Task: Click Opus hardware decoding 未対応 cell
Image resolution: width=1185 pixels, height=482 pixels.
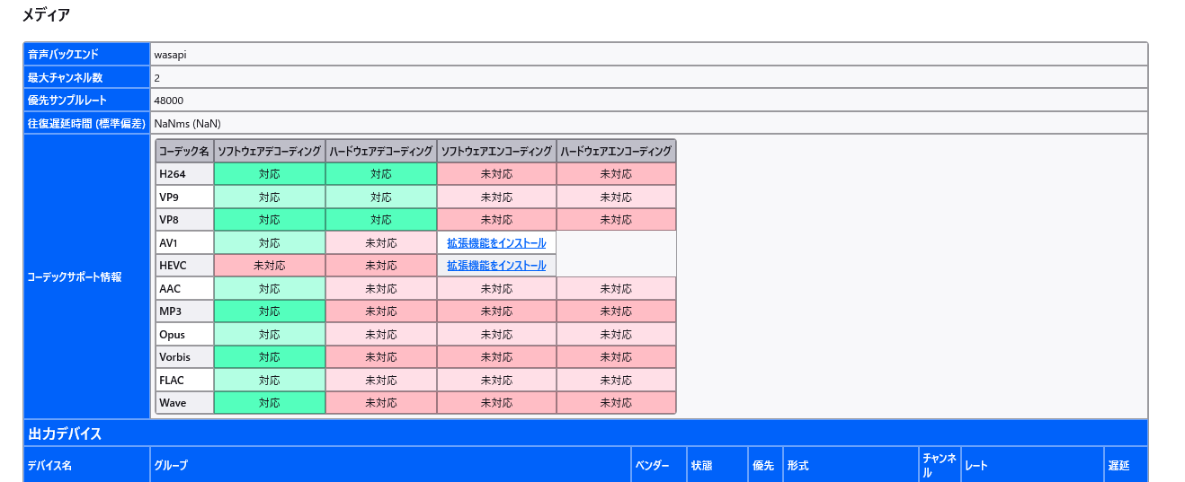Action: click(381, 334)
